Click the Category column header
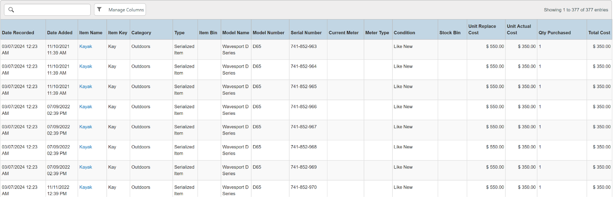 coord(141,33)
